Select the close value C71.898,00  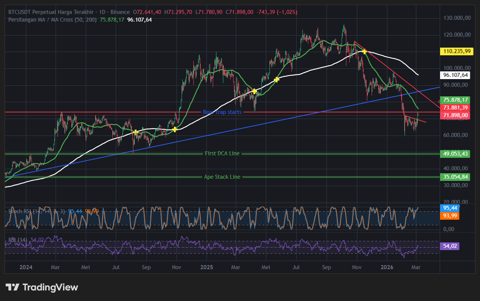[x=239, y=12]
